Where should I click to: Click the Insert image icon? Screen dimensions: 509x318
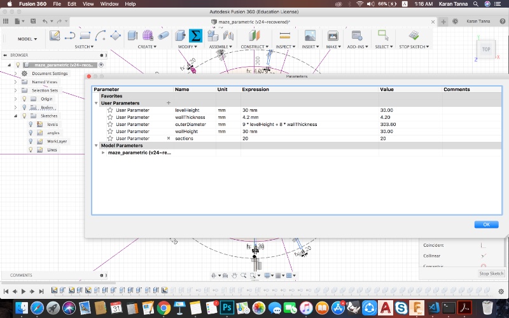[x=310, y=36]
